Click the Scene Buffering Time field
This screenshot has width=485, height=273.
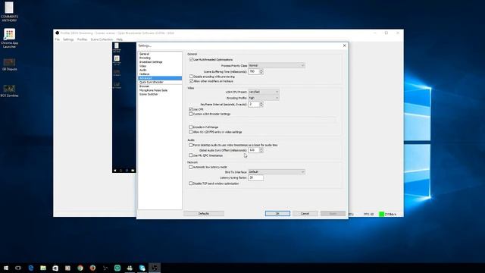pos(254,71)
